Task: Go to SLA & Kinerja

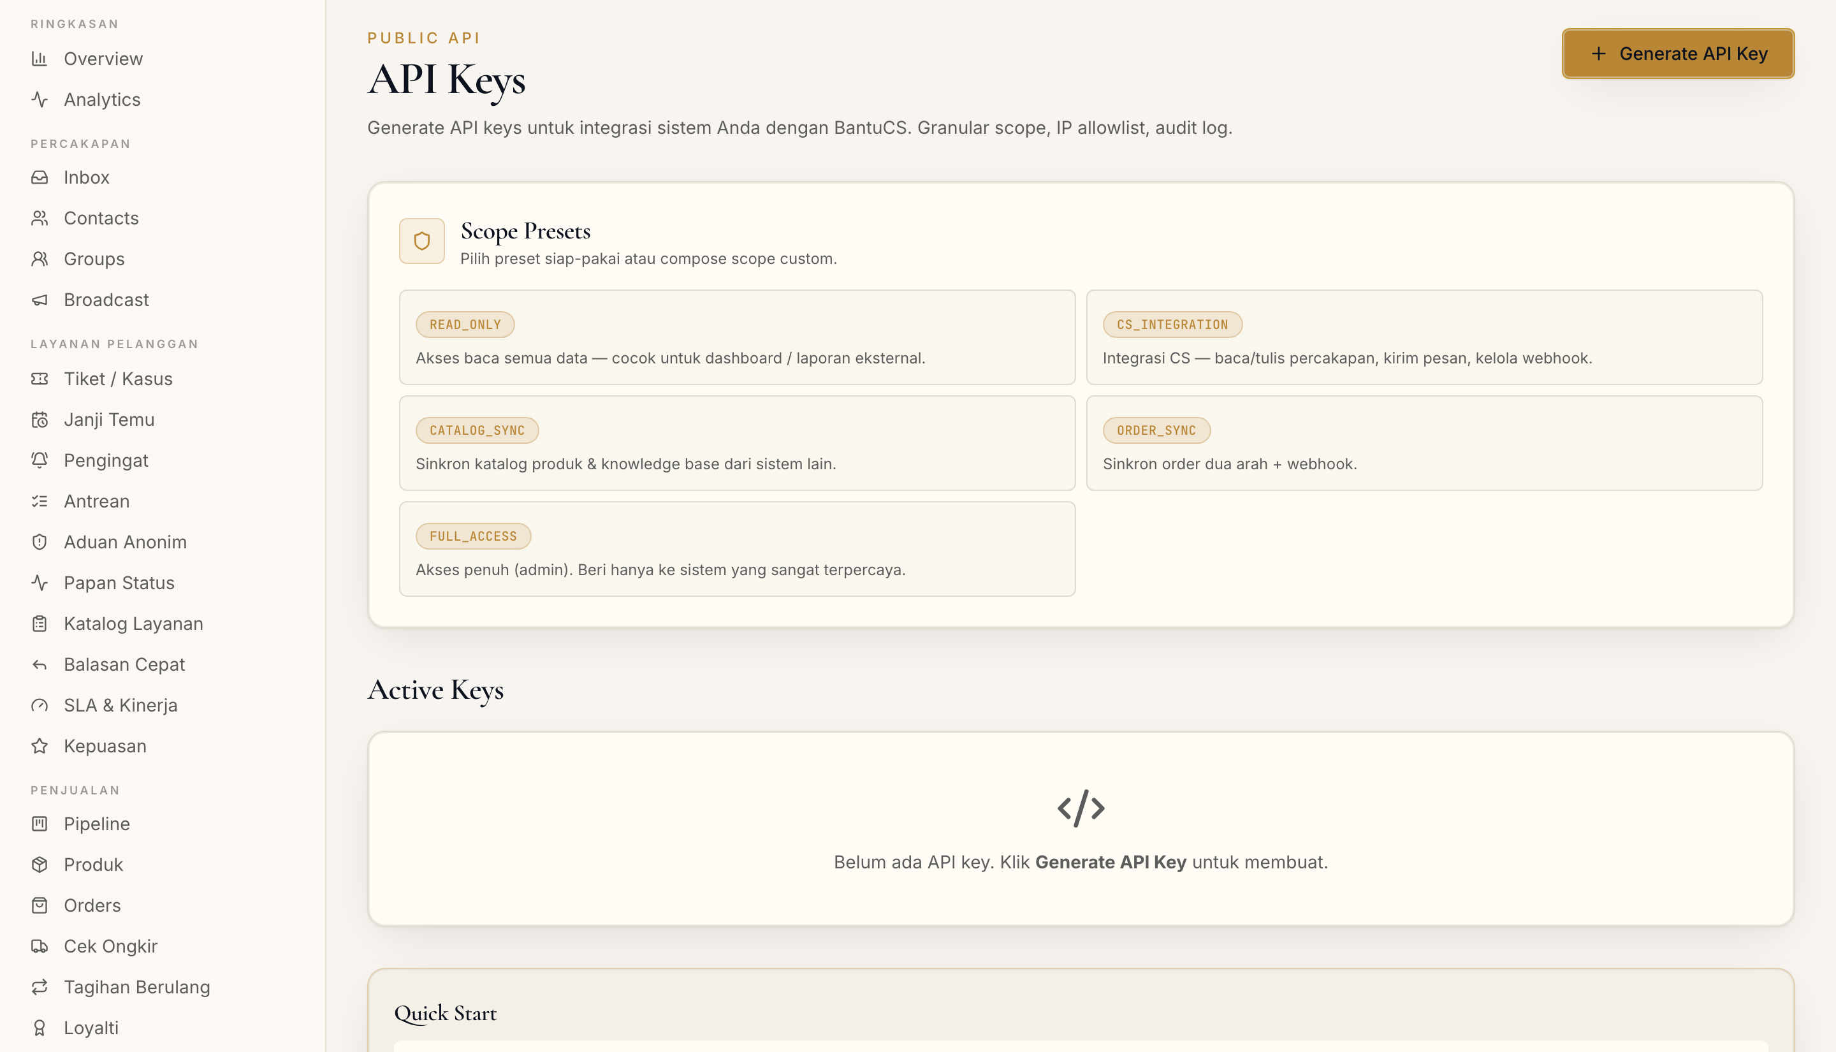Action: tap(120, 705)
